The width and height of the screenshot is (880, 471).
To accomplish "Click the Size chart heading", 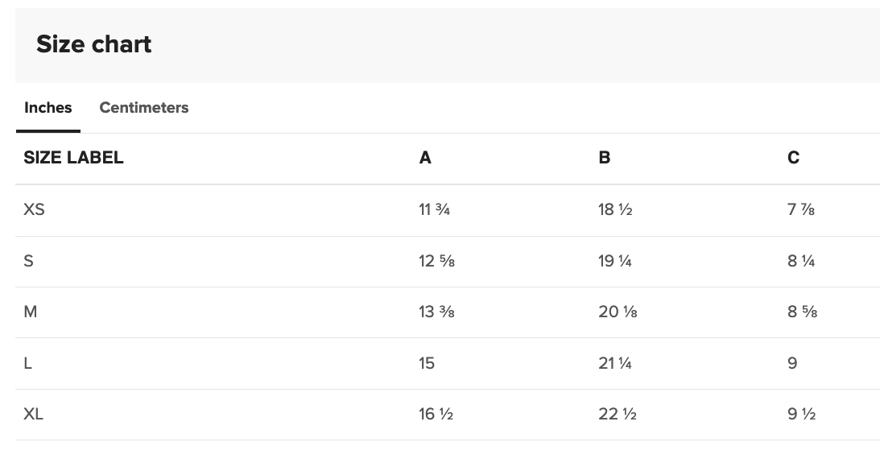I will [94, 44].
